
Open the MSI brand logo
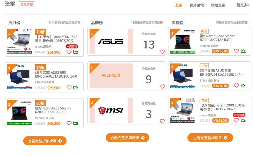(111, 111)
